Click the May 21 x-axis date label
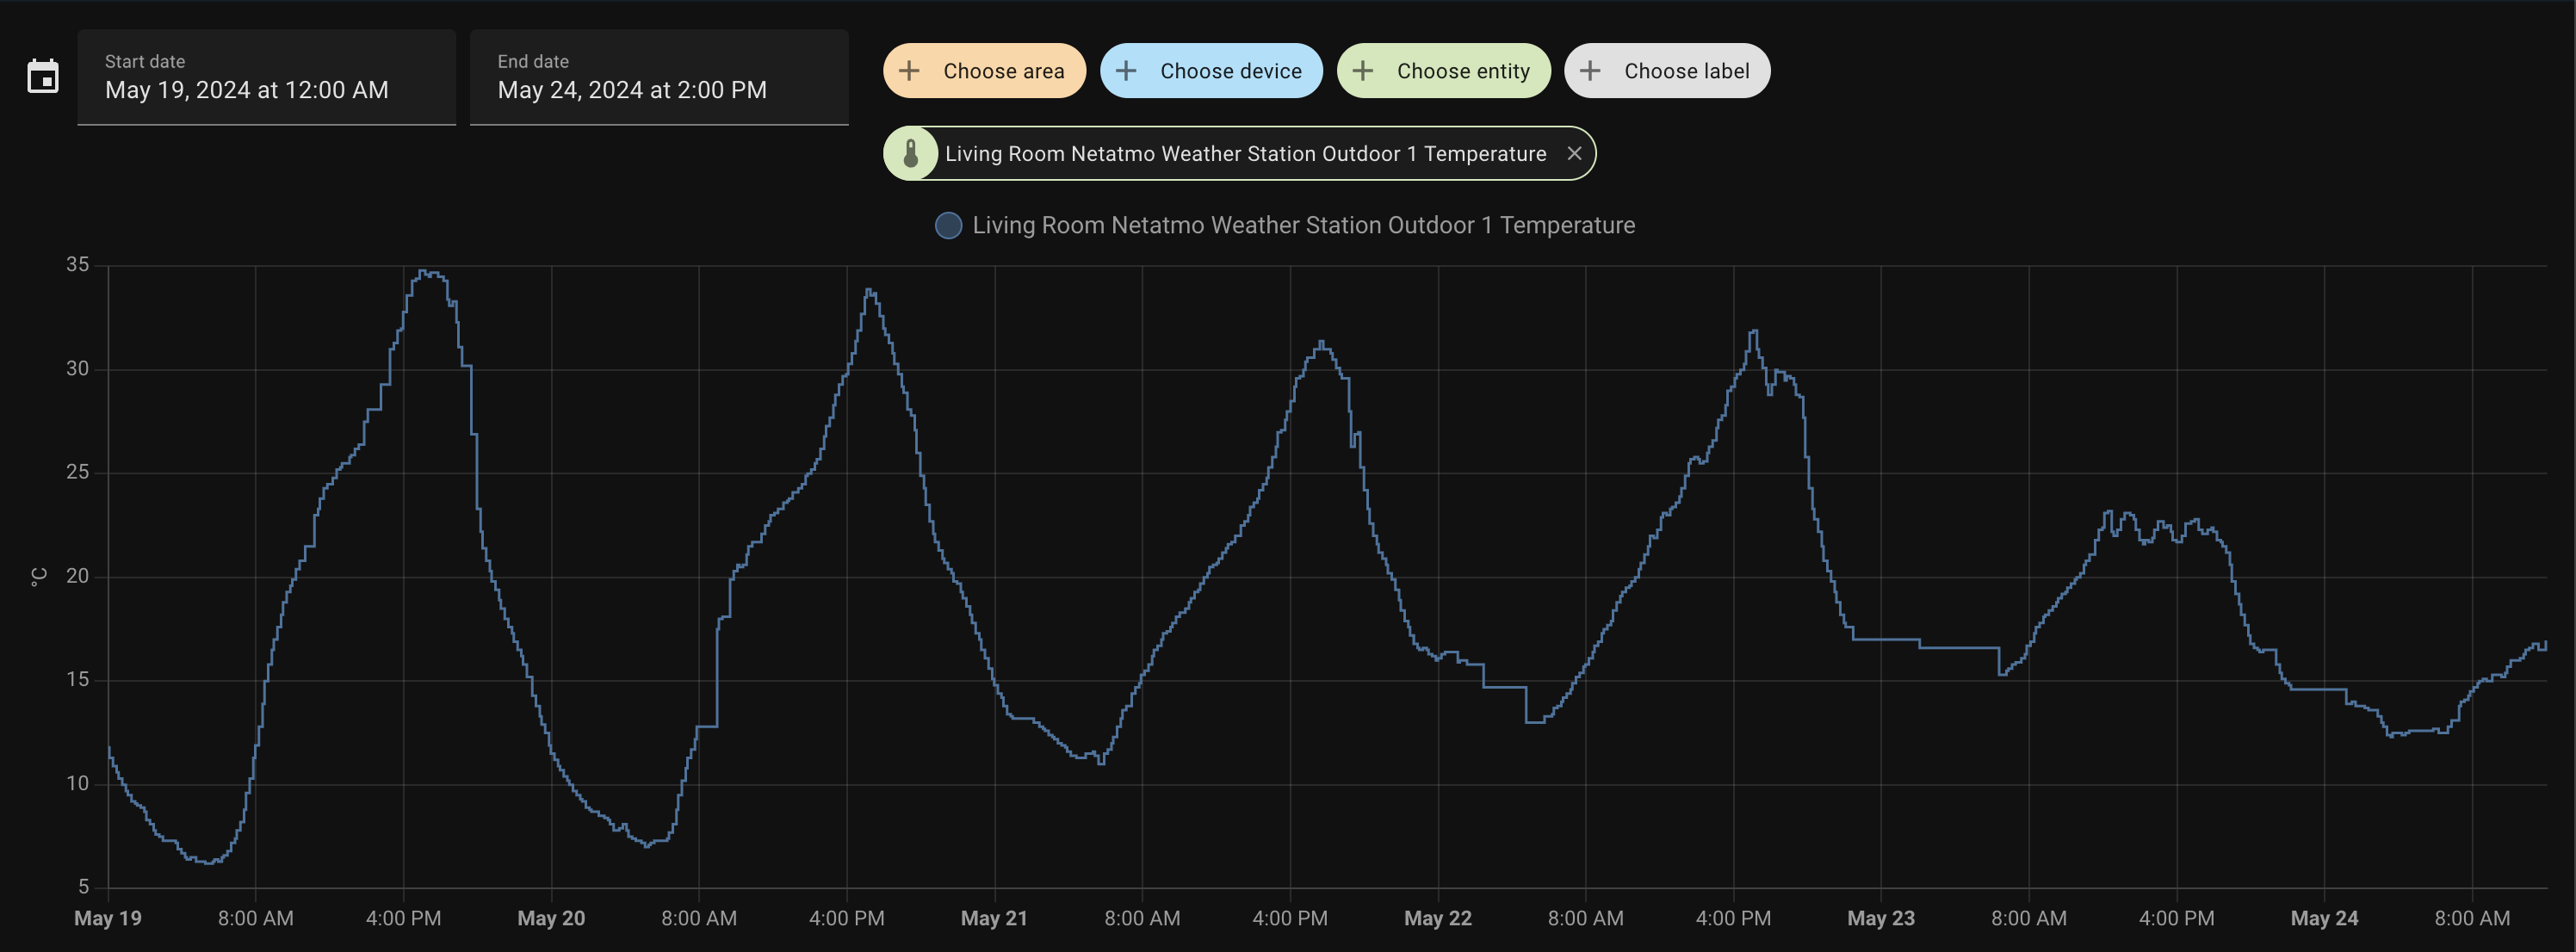This screenshot has width=2576, height=952. [x=994, y=918]
